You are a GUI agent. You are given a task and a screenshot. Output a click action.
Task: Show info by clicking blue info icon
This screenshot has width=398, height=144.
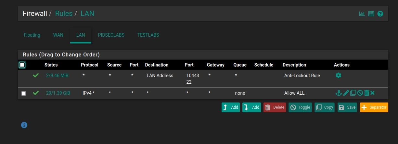click(24, 125)
